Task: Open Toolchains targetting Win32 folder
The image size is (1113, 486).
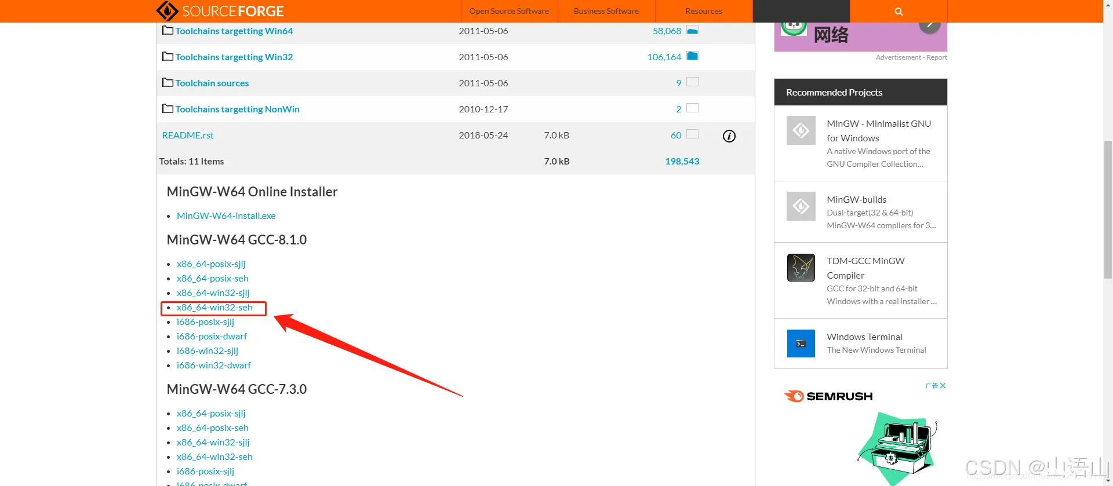Action: coord(234,57)
